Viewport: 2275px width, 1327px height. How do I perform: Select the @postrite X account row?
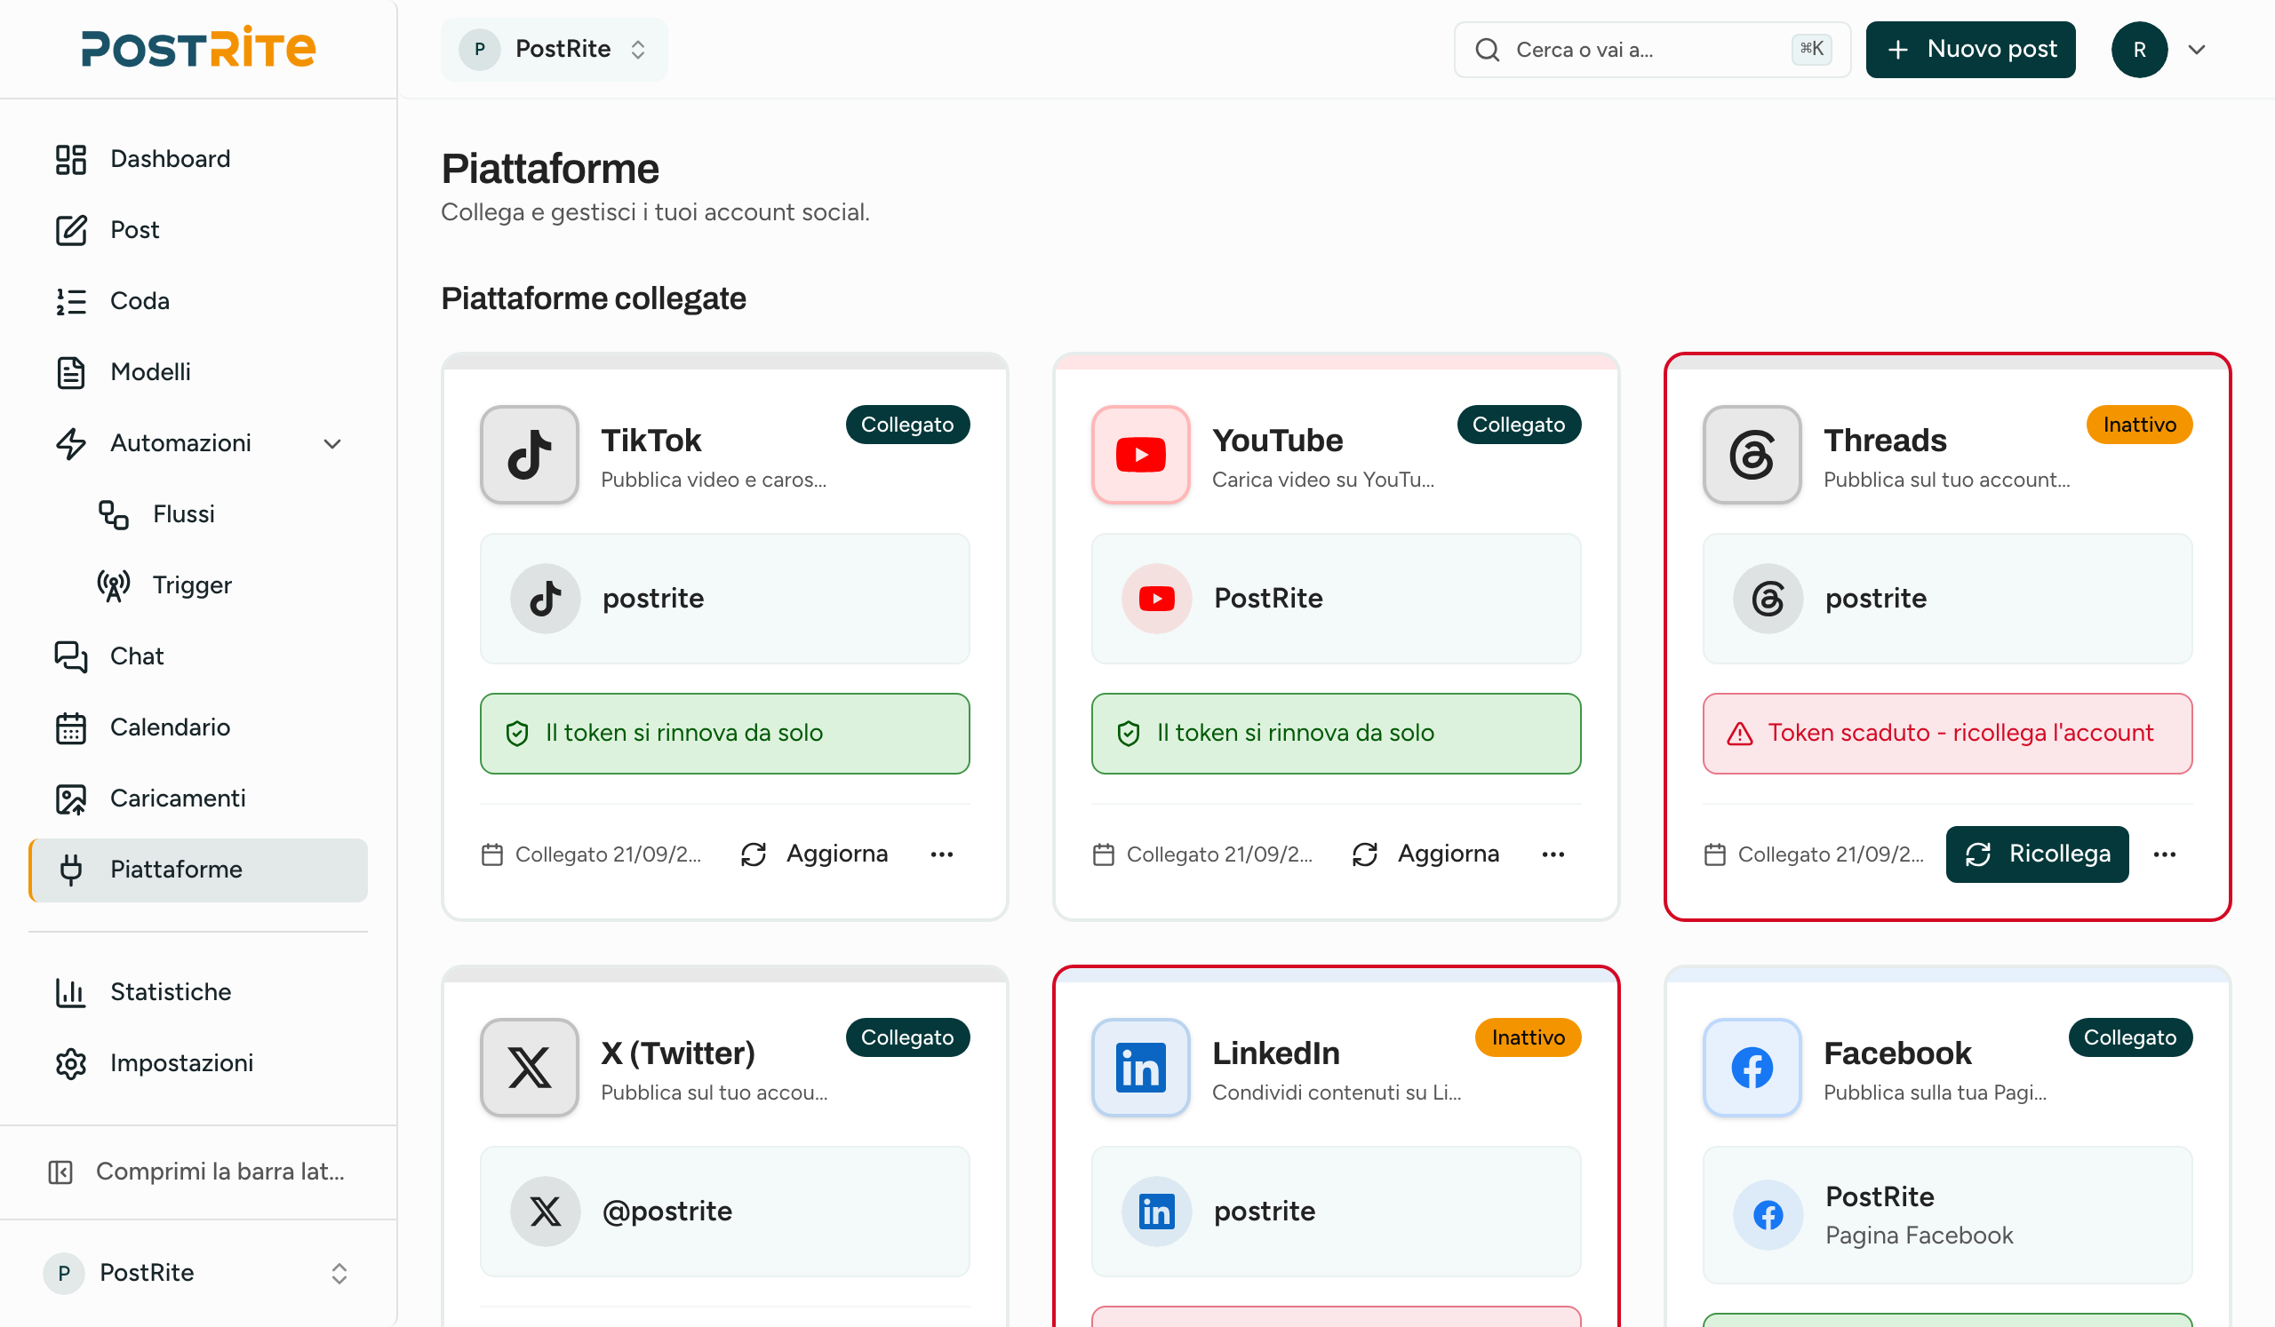(x=725, y=1212)
